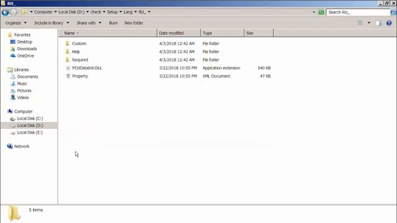Navigate to check in the address breadcrumb

tap(96, 12)
